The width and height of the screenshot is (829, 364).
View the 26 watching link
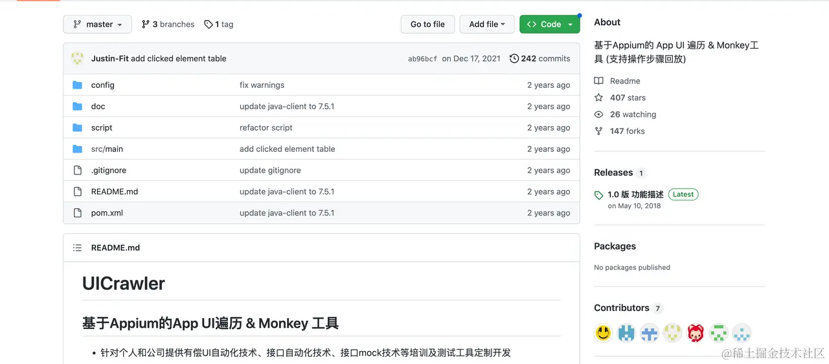pyautogui.click(x=633, y=114)
